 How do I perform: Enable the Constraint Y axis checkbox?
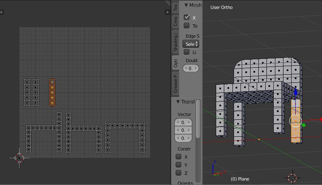pyautogui.click(x=178, y=165)
